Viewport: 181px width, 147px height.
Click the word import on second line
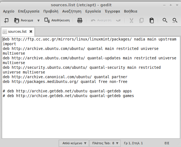(x=9, y=44)
